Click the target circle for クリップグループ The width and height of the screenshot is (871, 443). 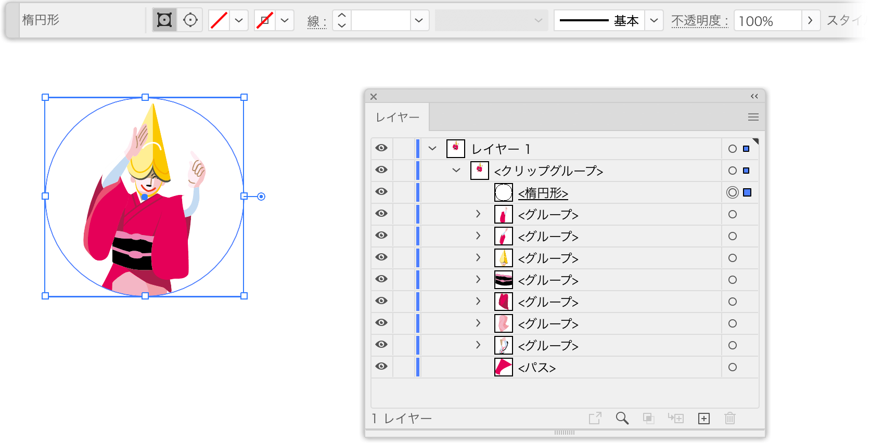coord(733,171)
